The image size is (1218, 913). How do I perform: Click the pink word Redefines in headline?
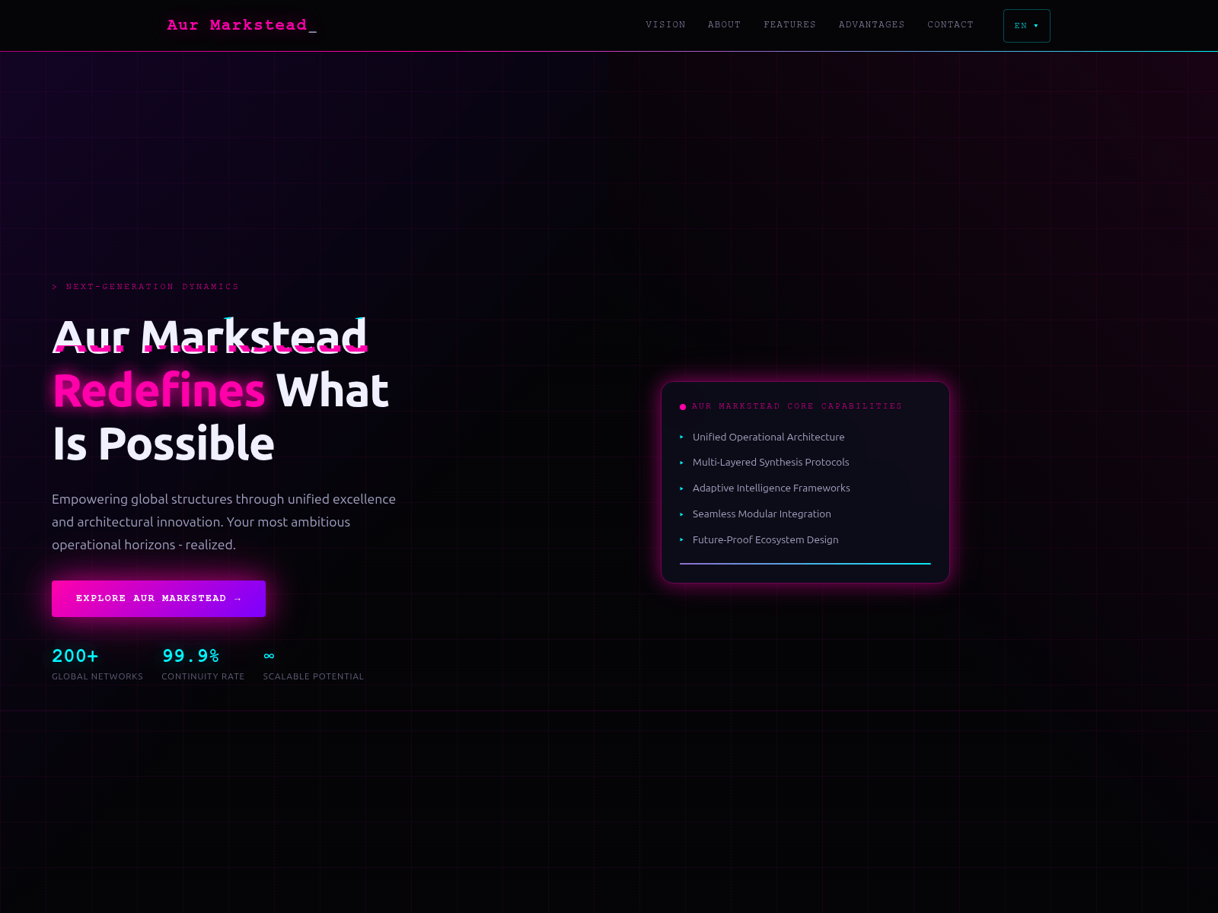(159, 390)
